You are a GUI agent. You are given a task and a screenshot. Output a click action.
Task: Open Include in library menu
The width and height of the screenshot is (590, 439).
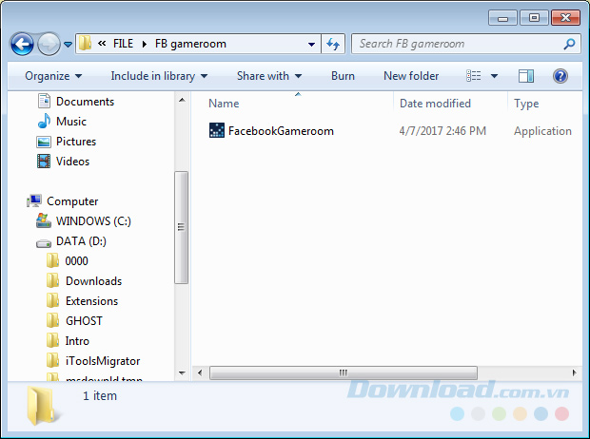click(159, 76)
